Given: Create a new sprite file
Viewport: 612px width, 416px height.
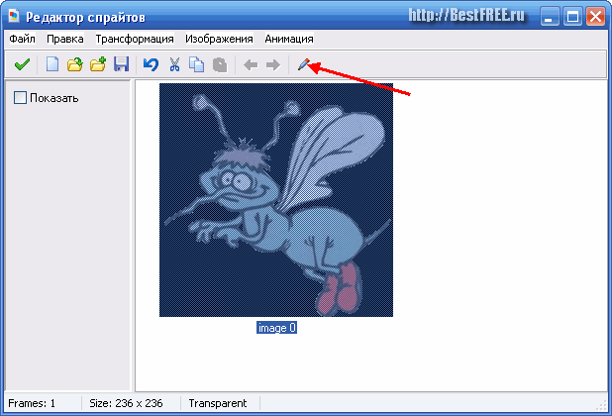Looking at the screenshot, I should pyautogui.click(x=52, y=64).
